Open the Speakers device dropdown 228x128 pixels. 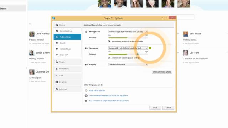128,48
